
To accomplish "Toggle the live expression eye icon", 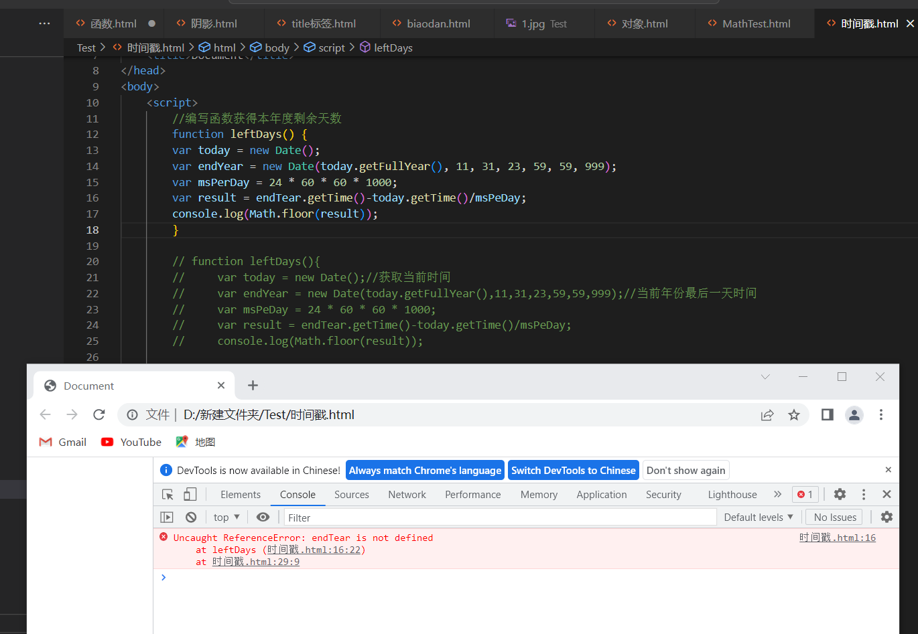I will click(263, 517).
